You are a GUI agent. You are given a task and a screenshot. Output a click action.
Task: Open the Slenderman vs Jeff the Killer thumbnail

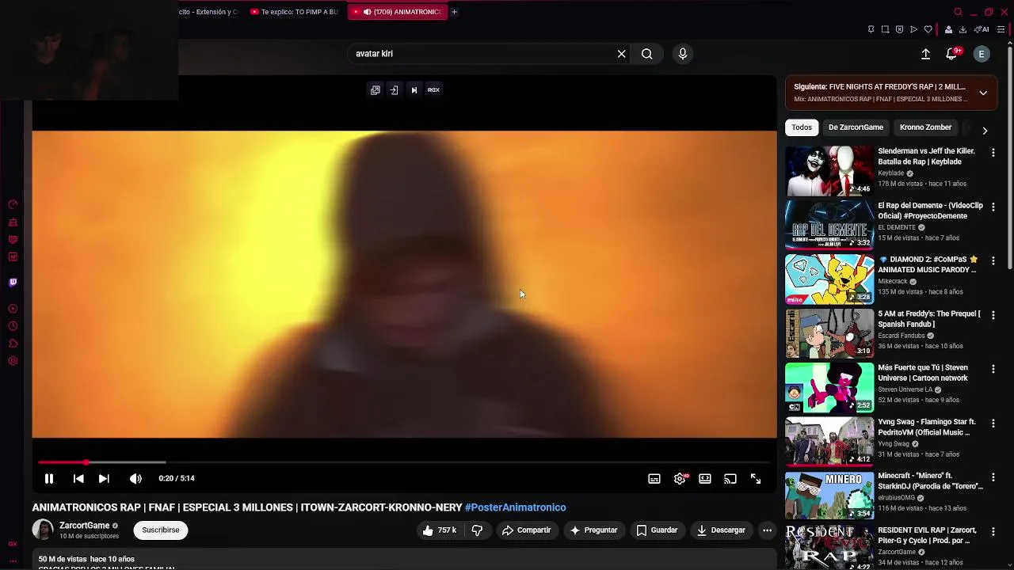(x=829, y=170)
